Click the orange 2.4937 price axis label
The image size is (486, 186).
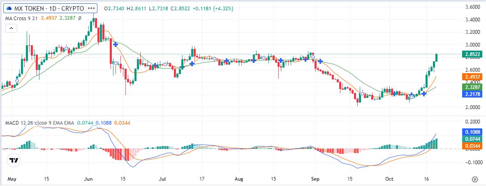click(472, 77)
